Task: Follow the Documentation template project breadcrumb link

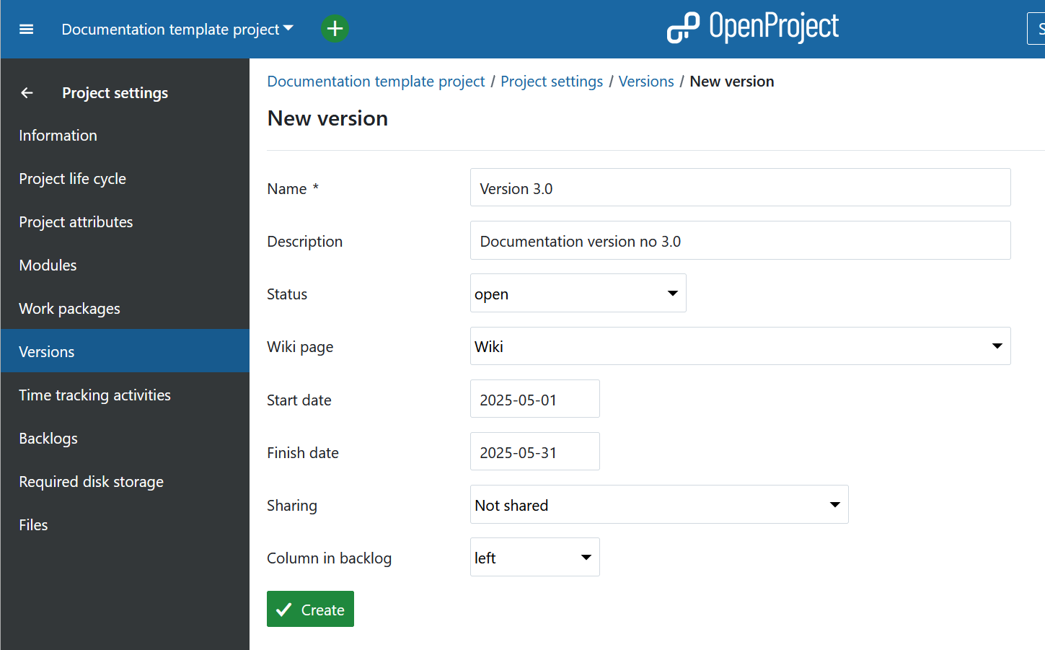Action: coord(376,82)
